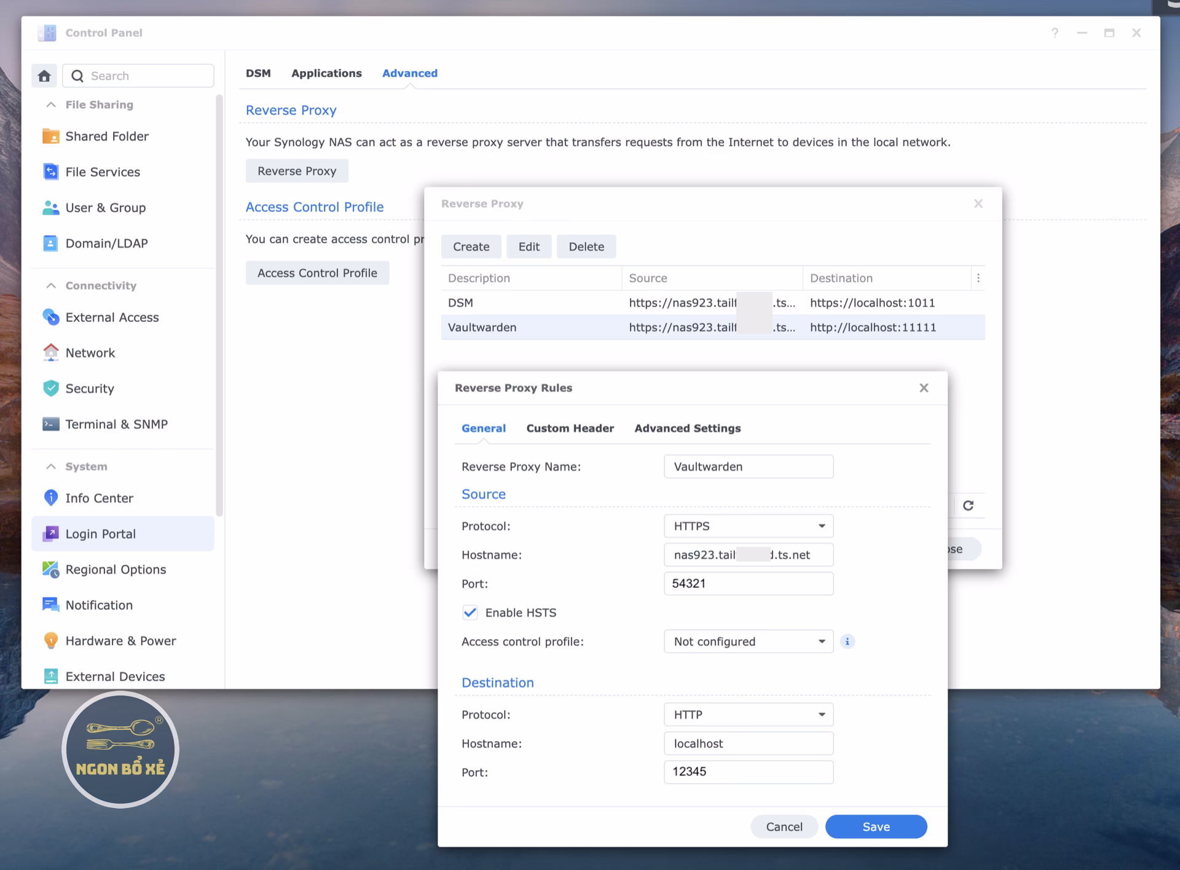Click the refresh icon in Reverse Proxy dialog
This screenshot has width=1180, height=870.
click(968, 505)
